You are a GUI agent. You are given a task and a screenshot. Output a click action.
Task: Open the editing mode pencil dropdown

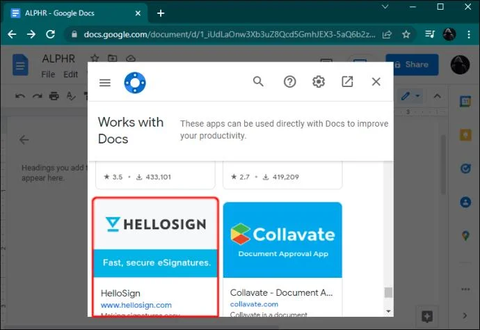[x=410, y=96]
